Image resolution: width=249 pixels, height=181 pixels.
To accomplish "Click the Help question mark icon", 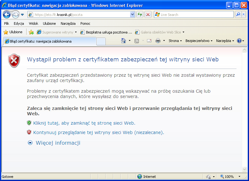I will tap(239, 41).
